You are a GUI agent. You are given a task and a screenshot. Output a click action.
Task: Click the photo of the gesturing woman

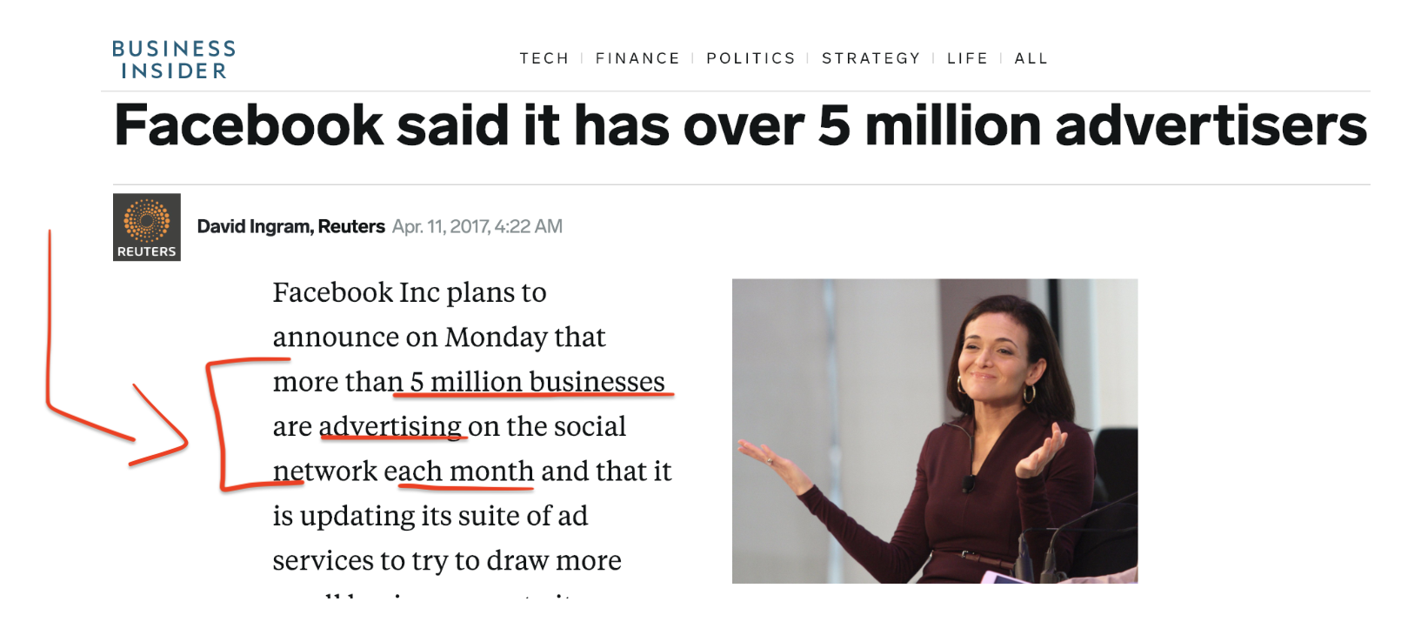tap(934, 431)
